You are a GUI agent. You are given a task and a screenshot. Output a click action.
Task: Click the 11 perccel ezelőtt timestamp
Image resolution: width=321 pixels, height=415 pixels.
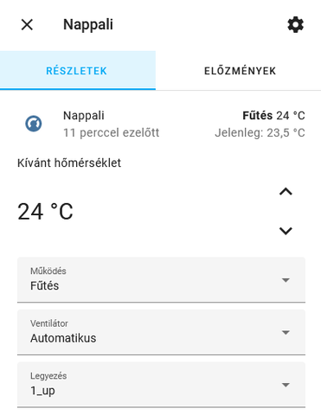click(111, 133)
